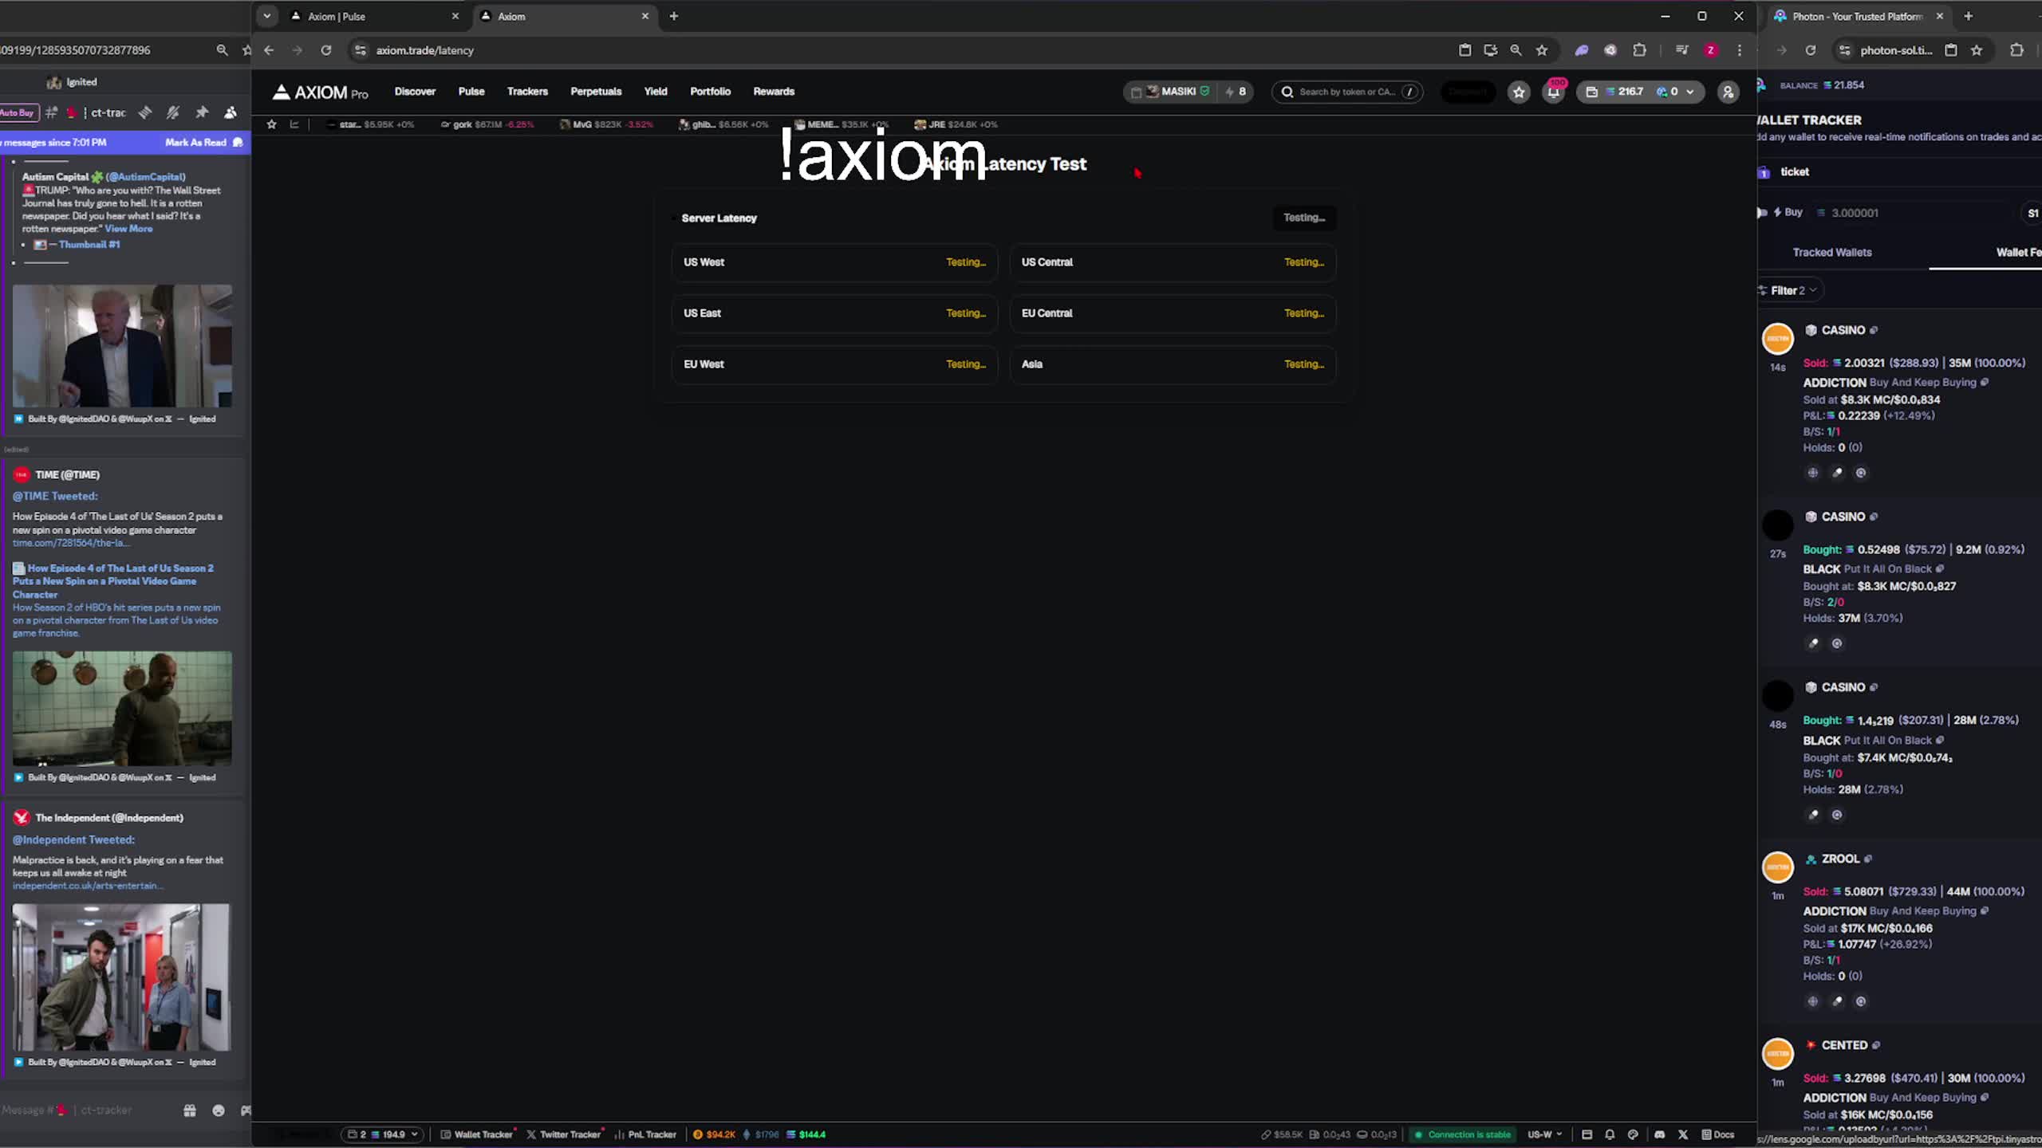Viewport: 2042px width, 1148px height.
Task: Open the X (Twitter) icon in bottom bar
Action: pos(1683,1134)
